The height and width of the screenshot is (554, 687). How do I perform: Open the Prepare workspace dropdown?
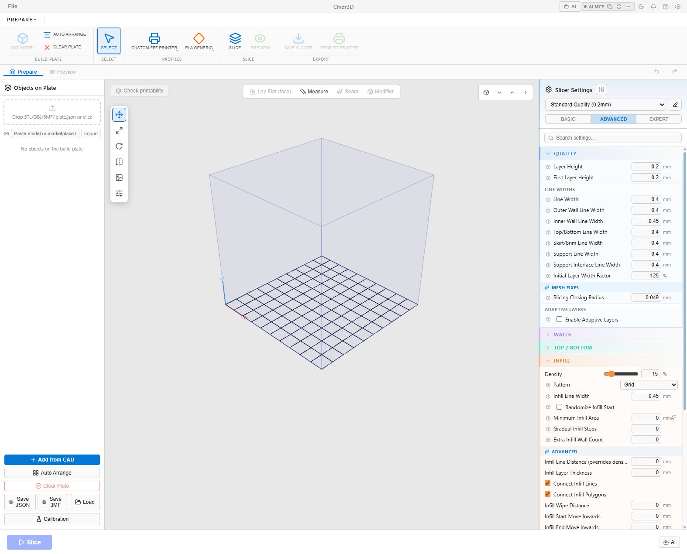pos(22,20)
